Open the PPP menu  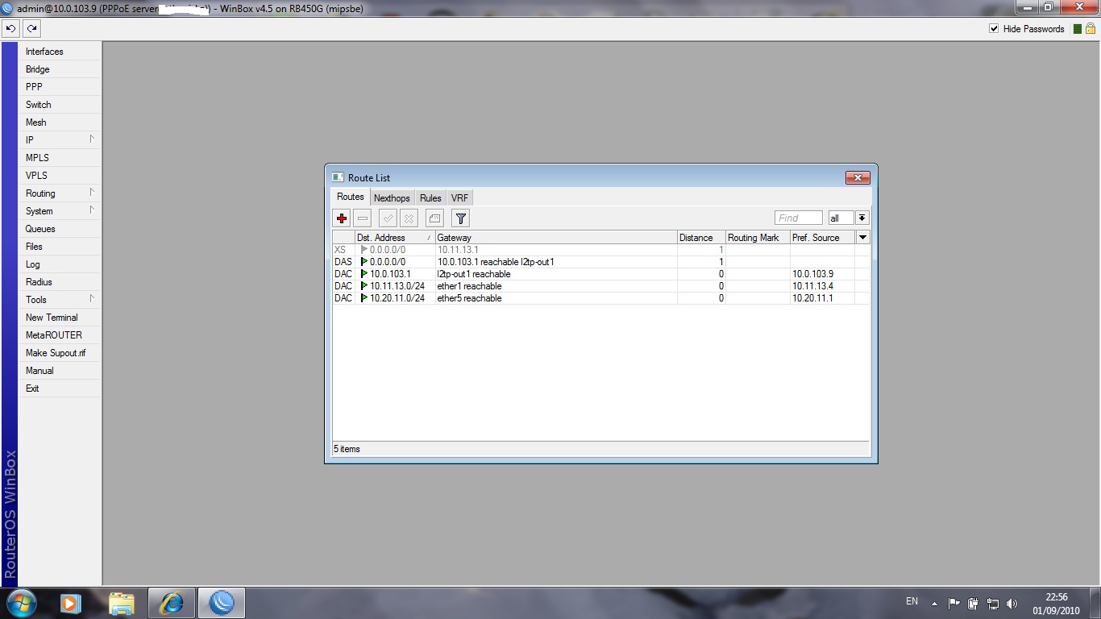coord(60,87)
